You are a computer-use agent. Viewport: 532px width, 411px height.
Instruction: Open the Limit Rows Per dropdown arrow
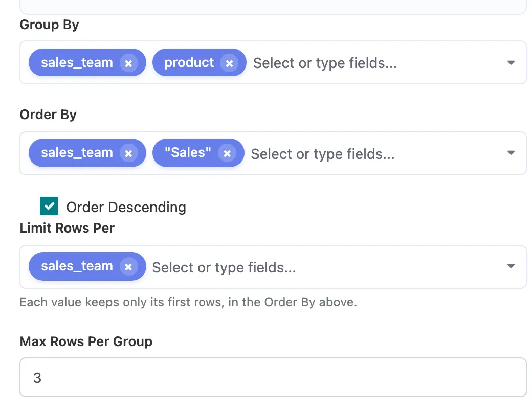(x=511, y=266)
